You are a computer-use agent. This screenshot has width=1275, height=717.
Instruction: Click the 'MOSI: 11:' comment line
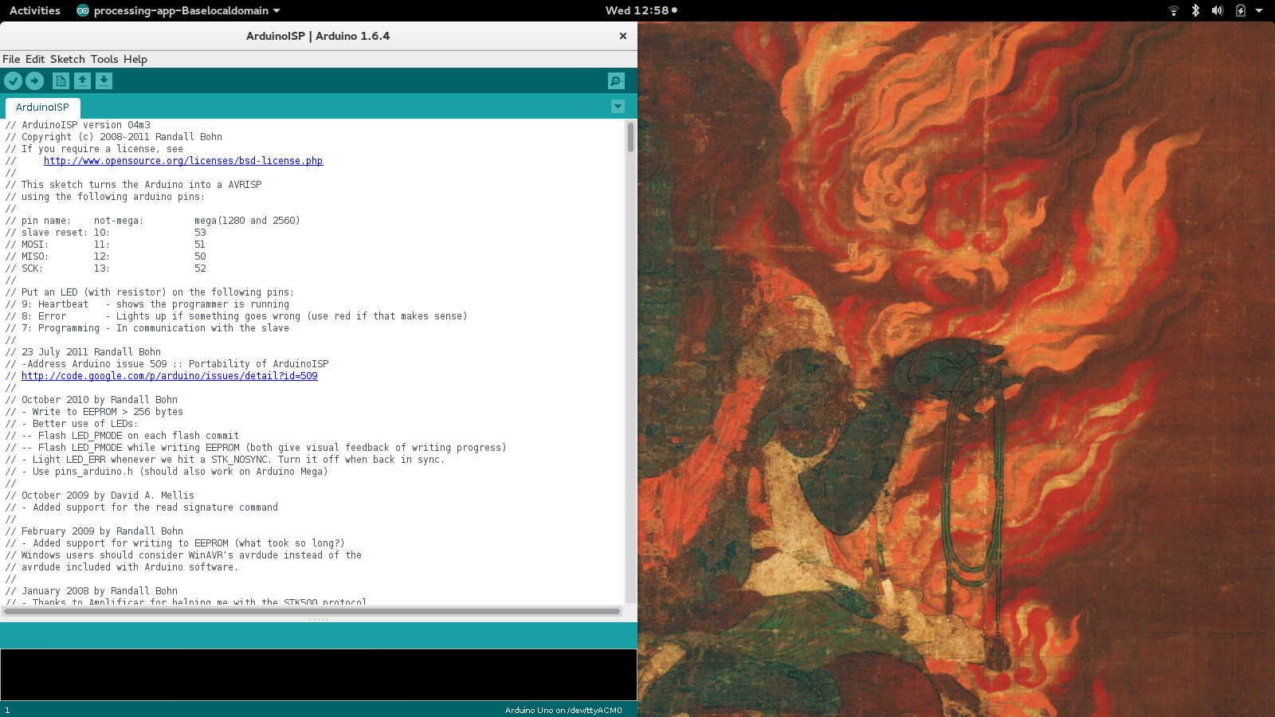point(105,245)
